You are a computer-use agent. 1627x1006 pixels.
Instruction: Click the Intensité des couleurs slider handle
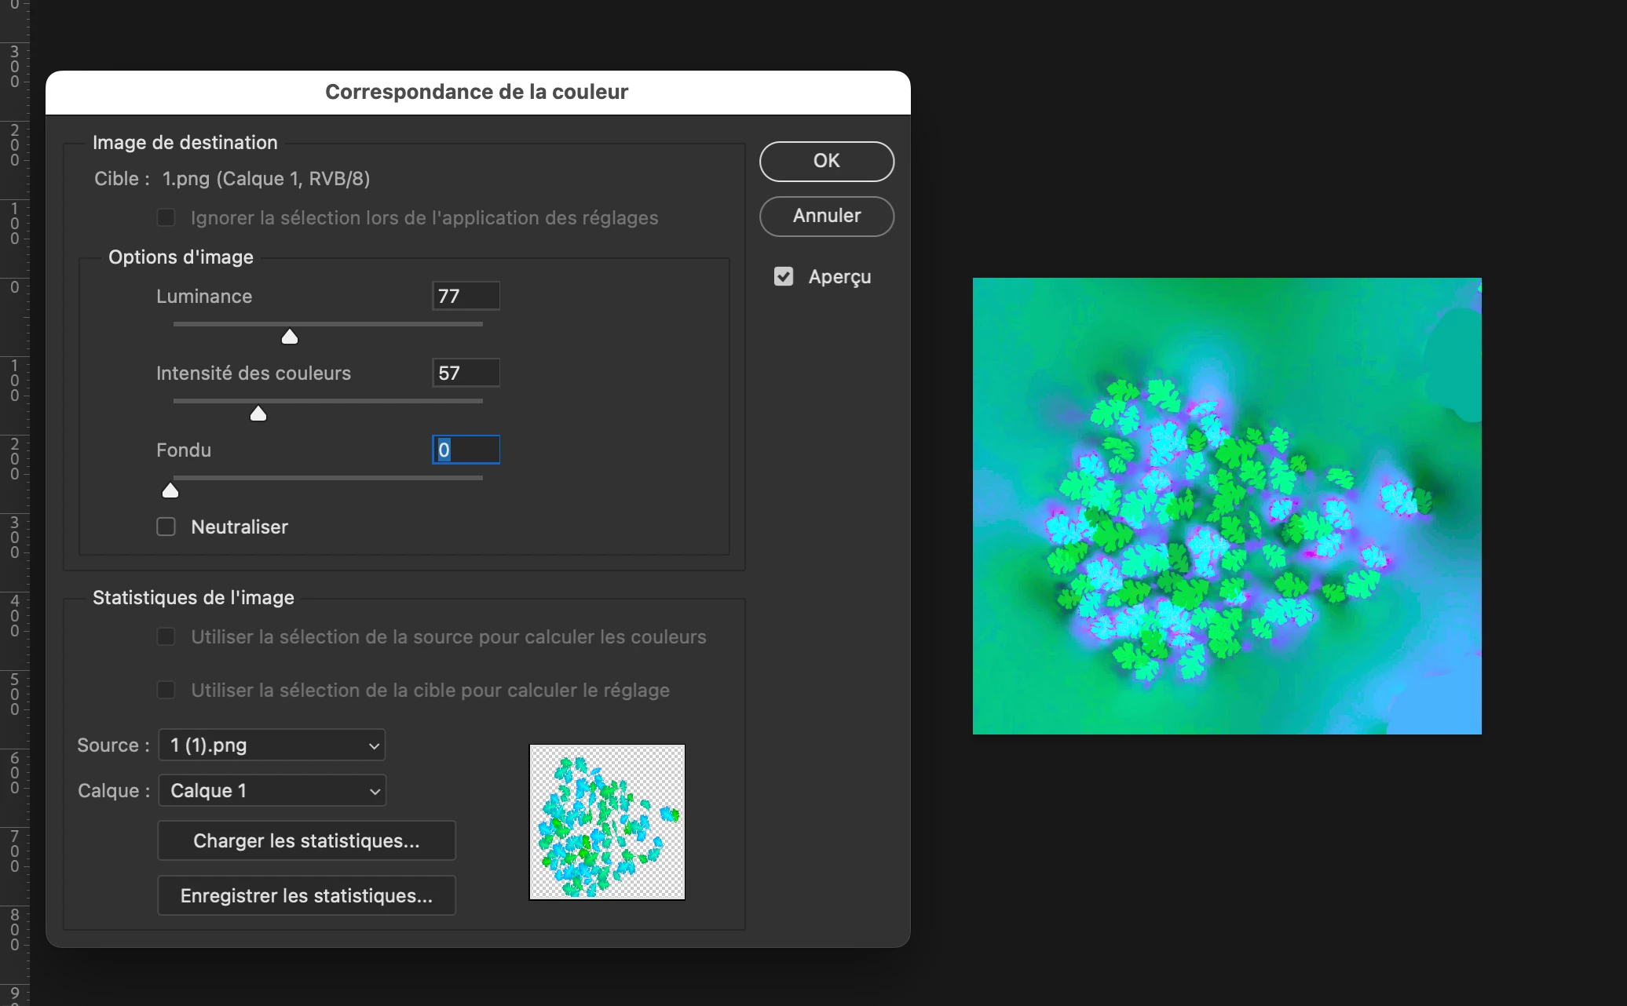tap(258, 414)
